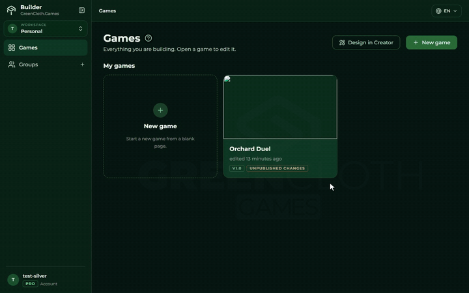The width and height of the screenshot is (469, 293).
Task: Click the test-silver username
Action: tap(35, 276)
